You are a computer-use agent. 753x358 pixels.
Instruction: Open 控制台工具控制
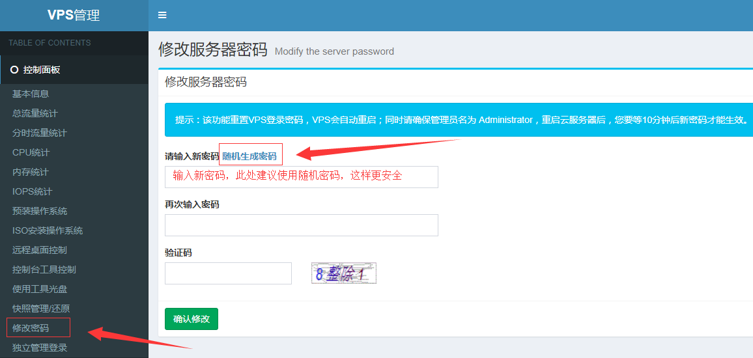click(x=44, y=269)
